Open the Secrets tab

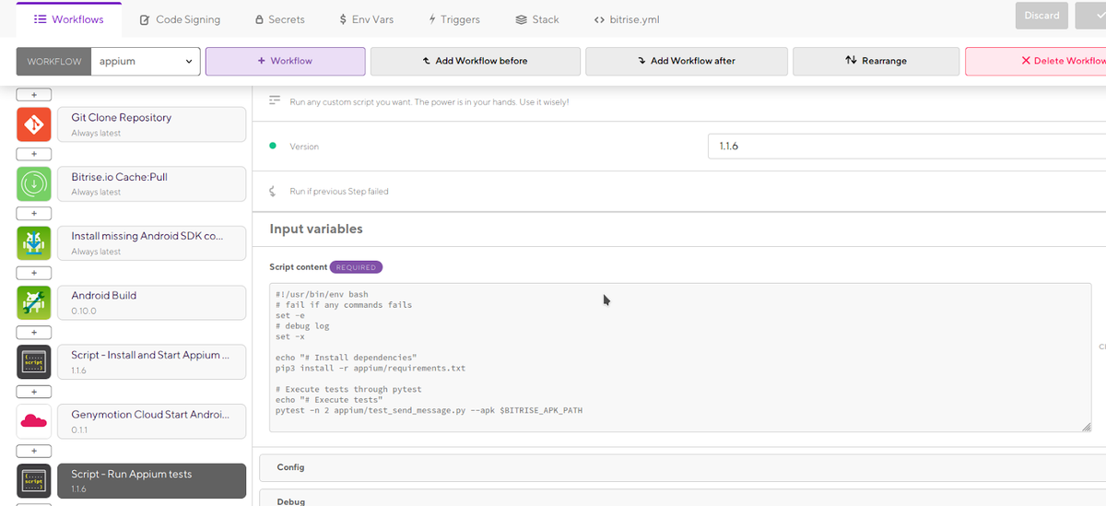click(279, 19)
